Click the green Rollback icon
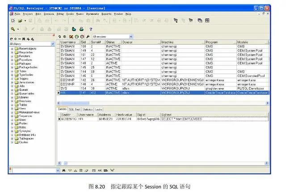This screenshot has width=286, height=192. [x=81, y=29]
